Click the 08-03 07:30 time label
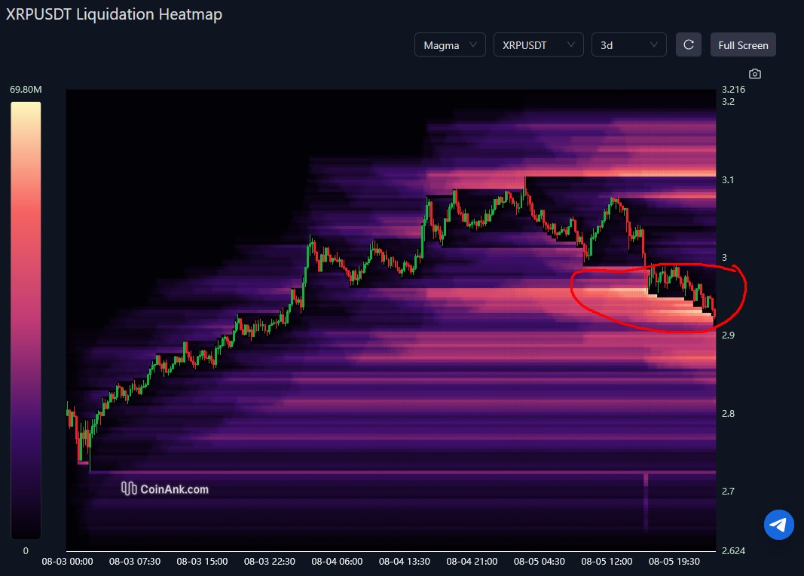 pyautogui.click(x=135, y=562)
